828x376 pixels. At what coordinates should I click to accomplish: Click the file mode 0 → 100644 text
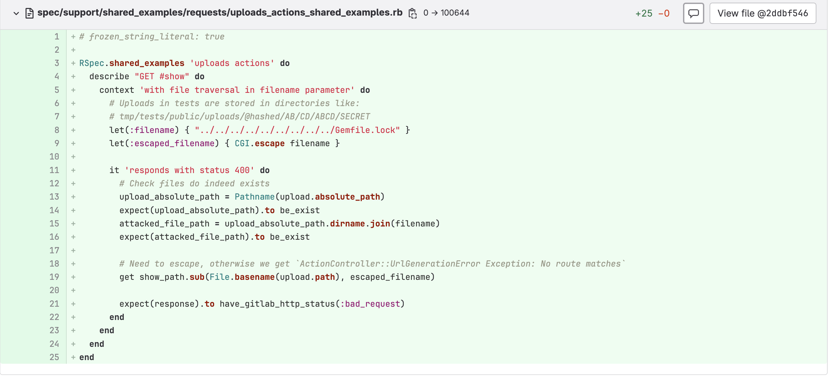click(446, 13)
